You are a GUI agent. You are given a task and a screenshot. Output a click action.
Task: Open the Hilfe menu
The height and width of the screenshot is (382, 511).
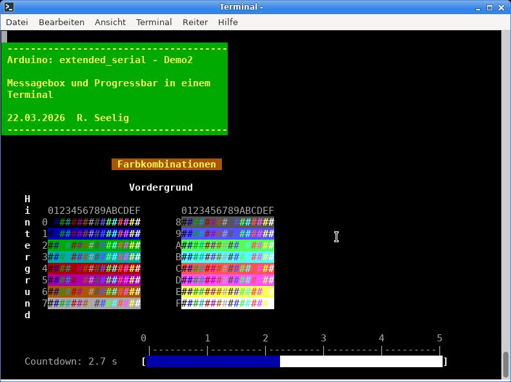click(x=228, y=22)
